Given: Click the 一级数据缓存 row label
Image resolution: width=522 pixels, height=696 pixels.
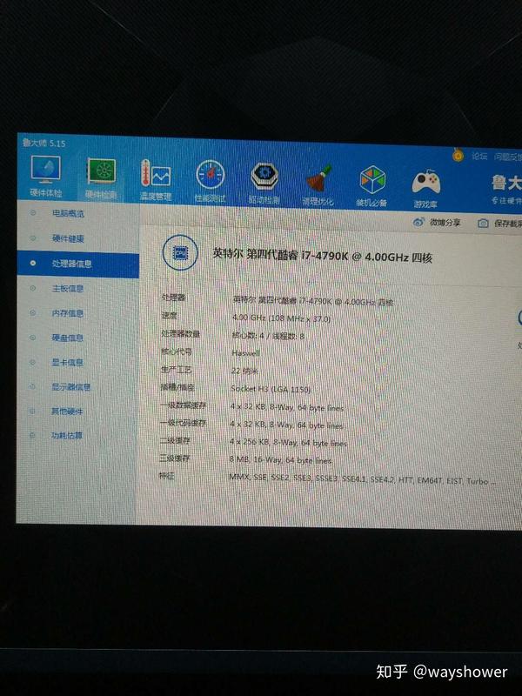Looking at the screenshot, I should pos(184,405).
